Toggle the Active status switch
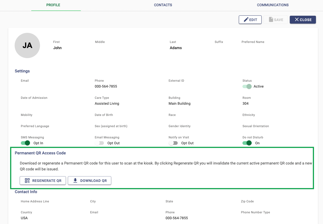Viewport: 323px width, 224px height. click(247, 86)
